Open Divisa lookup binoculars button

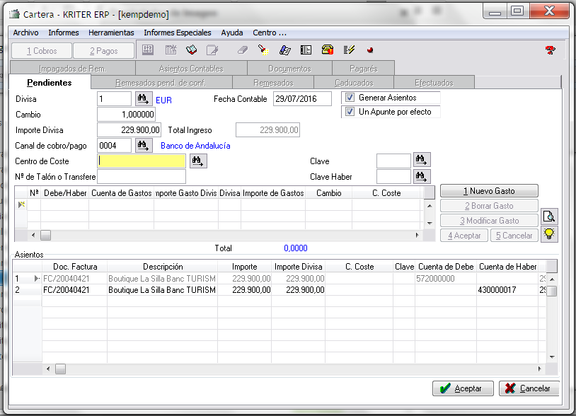pyautogui.click(x=144, y=99)
